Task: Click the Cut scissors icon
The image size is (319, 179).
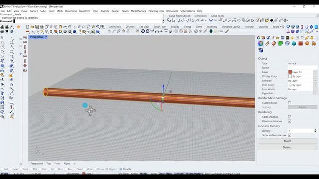Action: [x=51, y=27]
